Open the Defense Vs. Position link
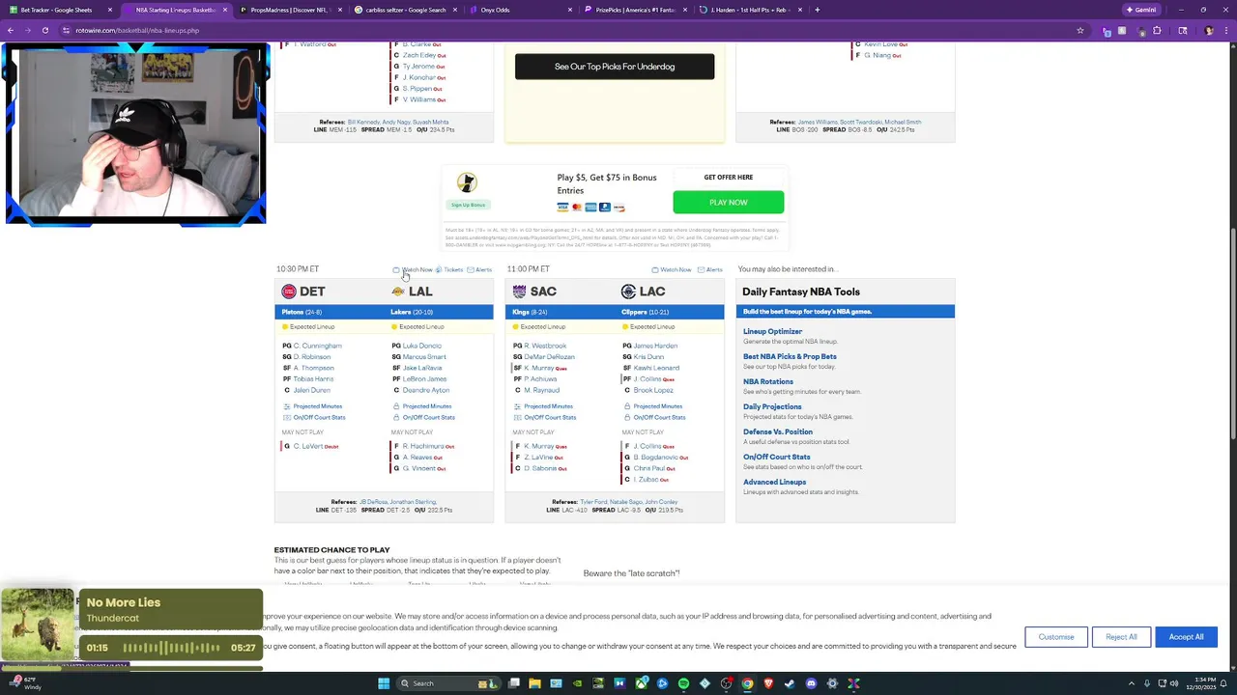 tap(778, 431)
